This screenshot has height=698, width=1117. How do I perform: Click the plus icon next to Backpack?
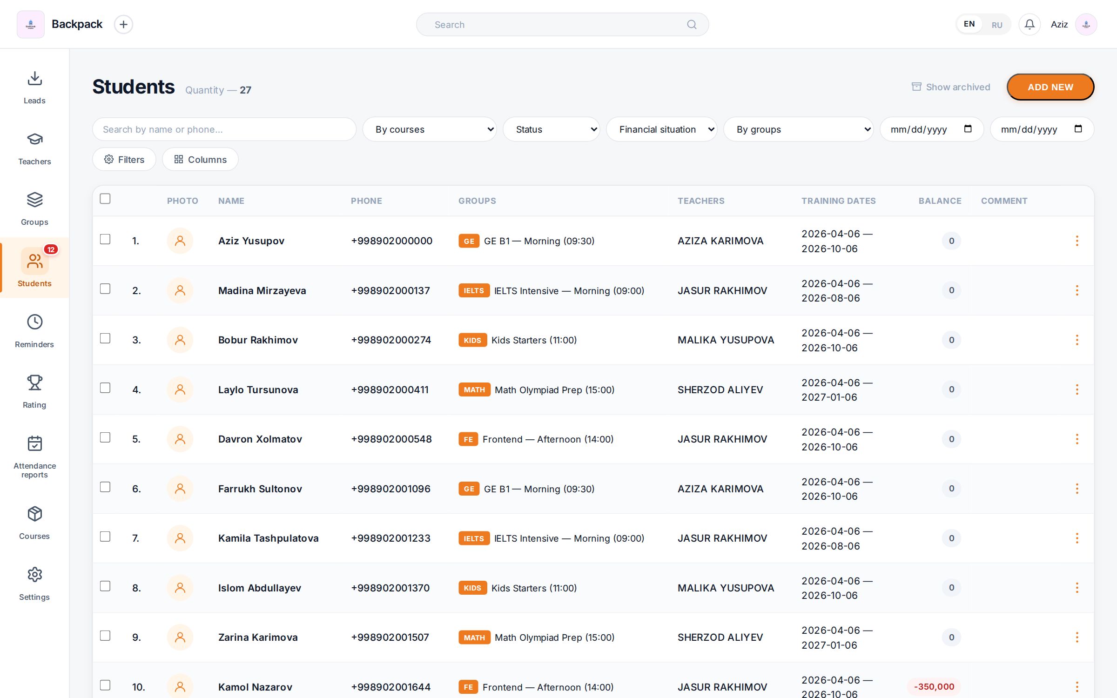point(123,24)
